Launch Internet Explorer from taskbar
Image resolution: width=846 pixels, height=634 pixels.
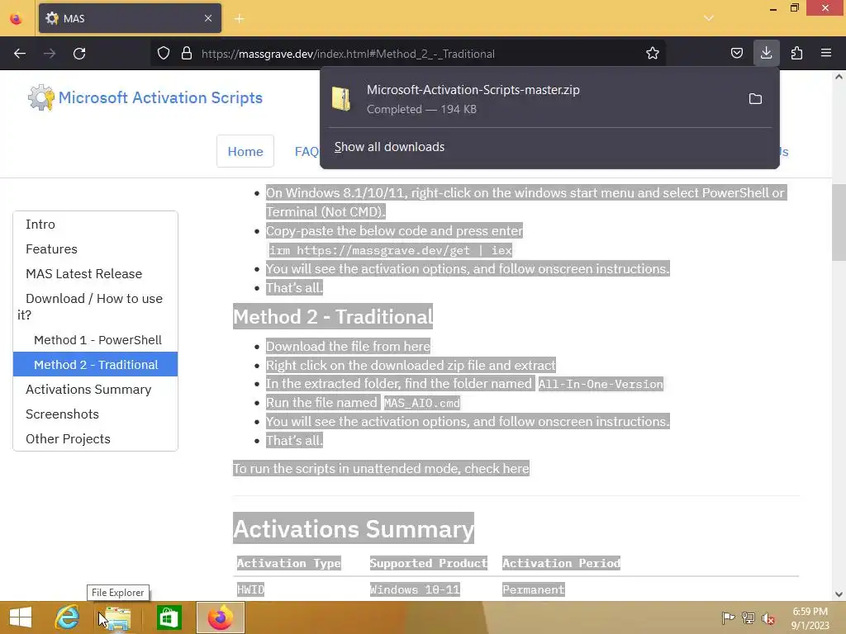(67, 617)
